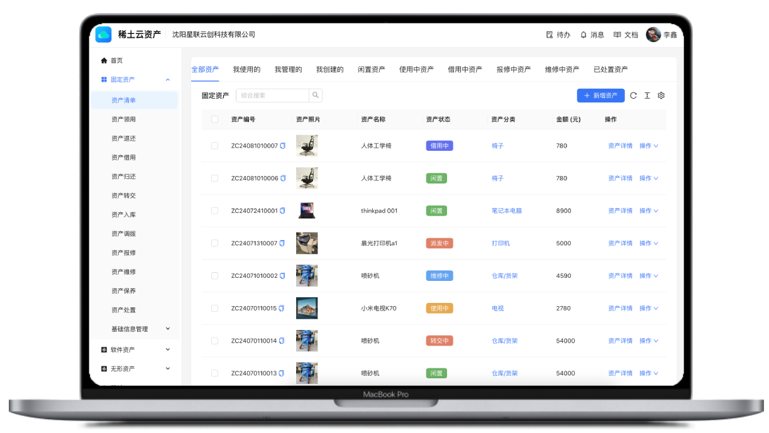Image resolution: width=769 pixels, height=433 pixels.
Task: Click the refresh icon beside 新增资产
Action: click(633, 96)
